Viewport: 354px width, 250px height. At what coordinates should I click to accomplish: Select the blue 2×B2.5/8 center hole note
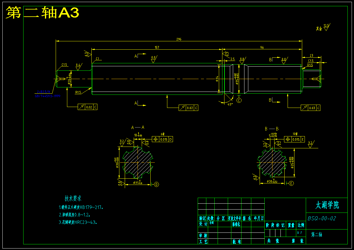click(x=43, y=92)
